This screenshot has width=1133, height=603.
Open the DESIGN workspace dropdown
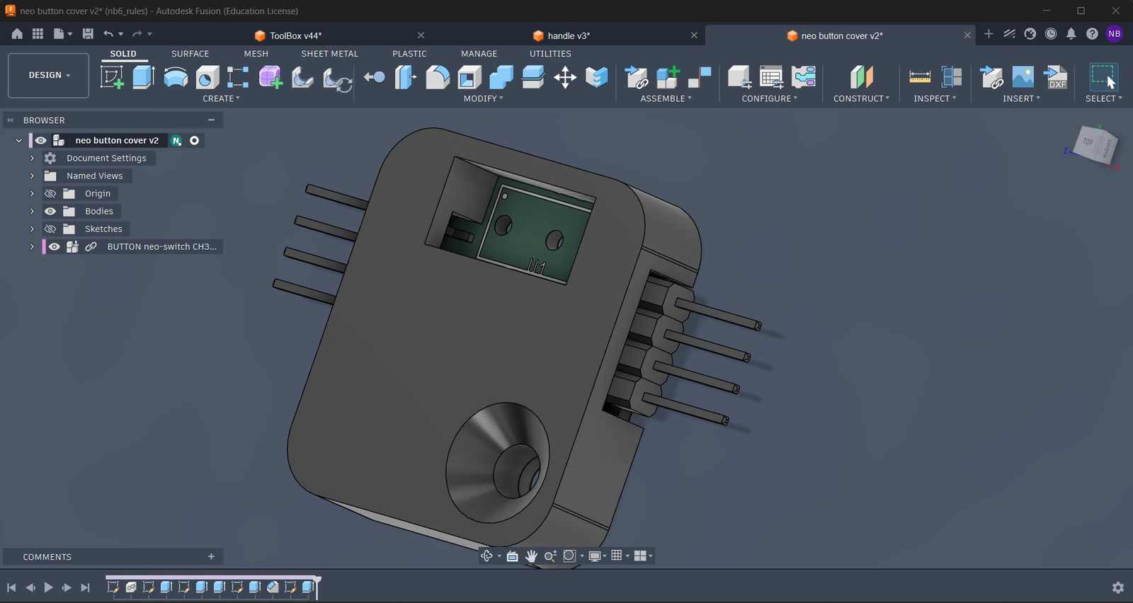tap(49, 75)
